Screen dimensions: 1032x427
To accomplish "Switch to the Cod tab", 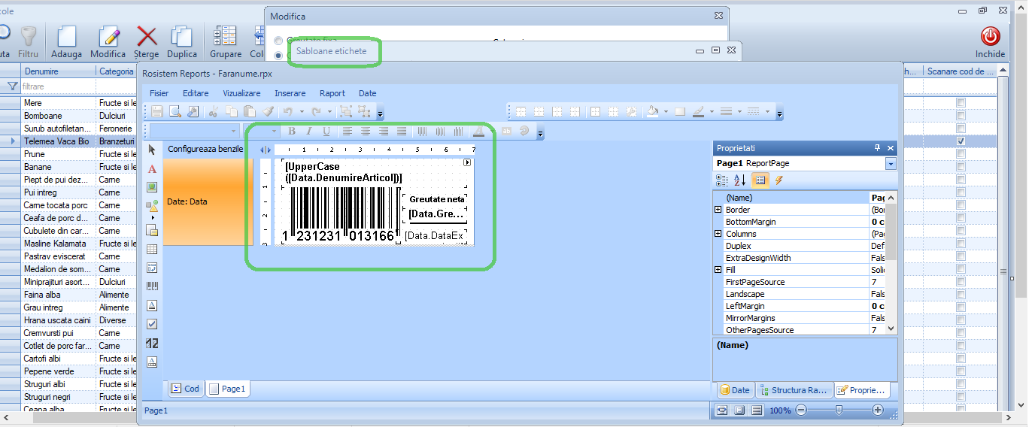I will (185, 389).
